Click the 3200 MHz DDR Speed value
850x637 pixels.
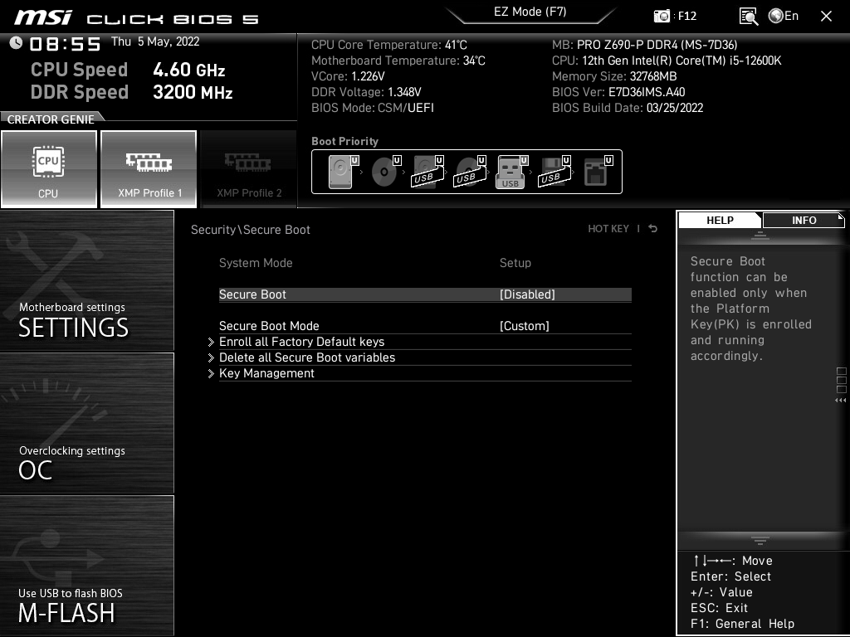193,92
